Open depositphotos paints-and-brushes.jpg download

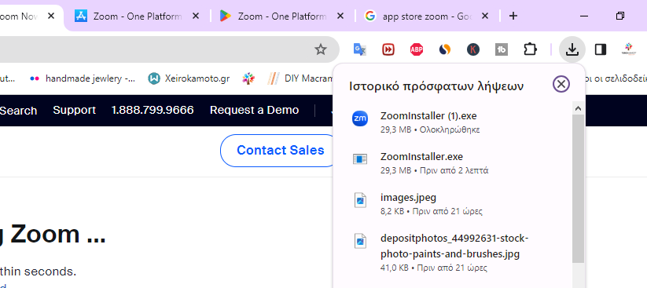click(453, 253)
